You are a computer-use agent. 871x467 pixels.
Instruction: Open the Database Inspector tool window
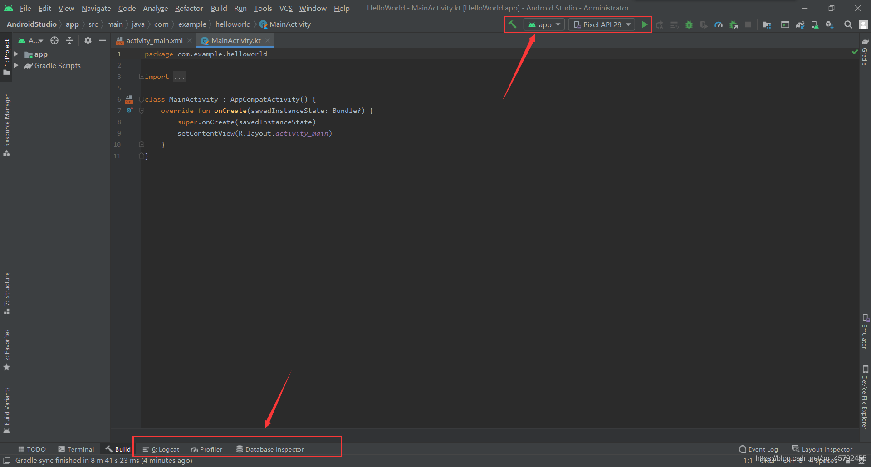pyautogui.click(x=270, y=449)
